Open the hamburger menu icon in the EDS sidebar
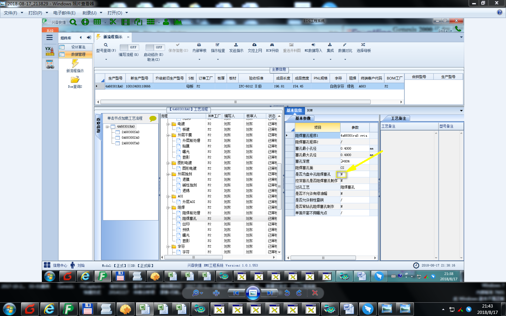Viewport: 506px width, 316px height. click(x=50, y=37)
